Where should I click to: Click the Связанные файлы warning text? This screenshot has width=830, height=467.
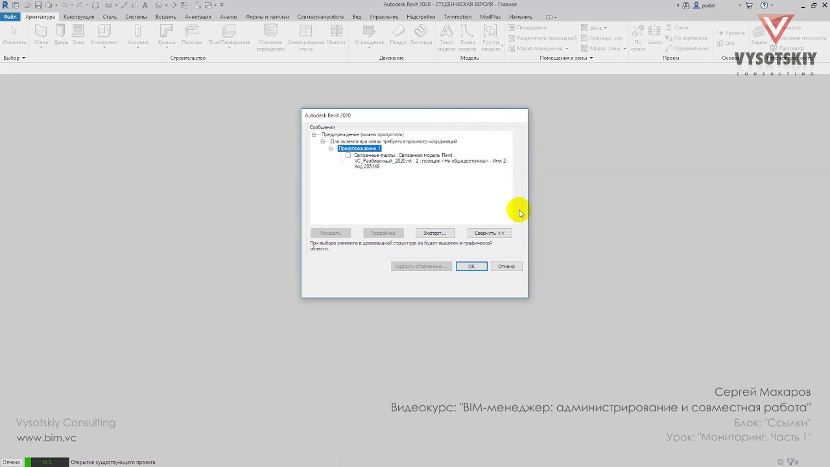(x=431, y=161)
